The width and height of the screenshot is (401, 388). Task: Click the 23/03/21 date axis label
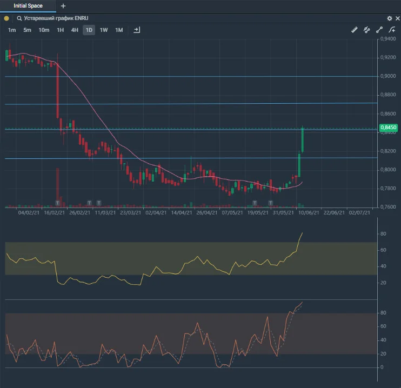tap(130, 212)
